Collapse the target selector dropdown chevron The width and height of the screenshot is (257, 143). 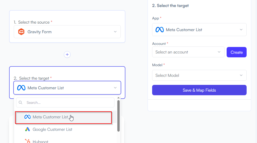(x=115, y=88)
